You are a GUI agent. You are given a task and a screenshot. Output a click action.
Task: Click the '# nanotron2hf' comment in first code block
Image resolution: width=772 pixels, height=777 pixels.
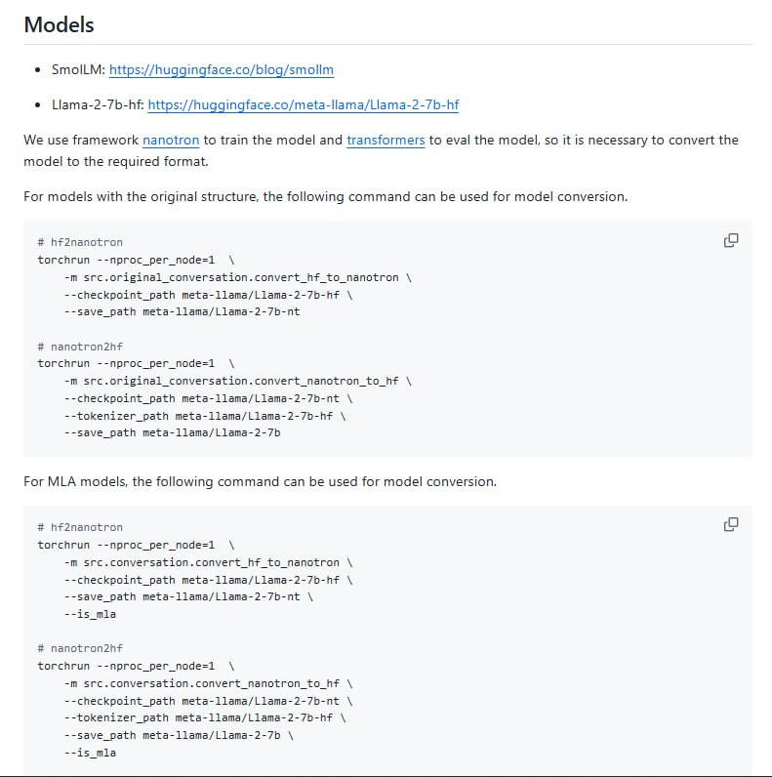(80, 347)
